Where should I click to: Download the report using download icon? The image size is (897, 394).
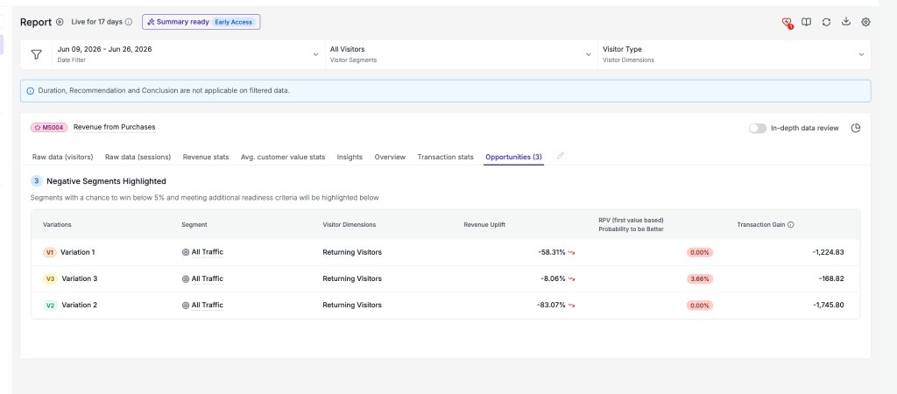click(846, 22)
